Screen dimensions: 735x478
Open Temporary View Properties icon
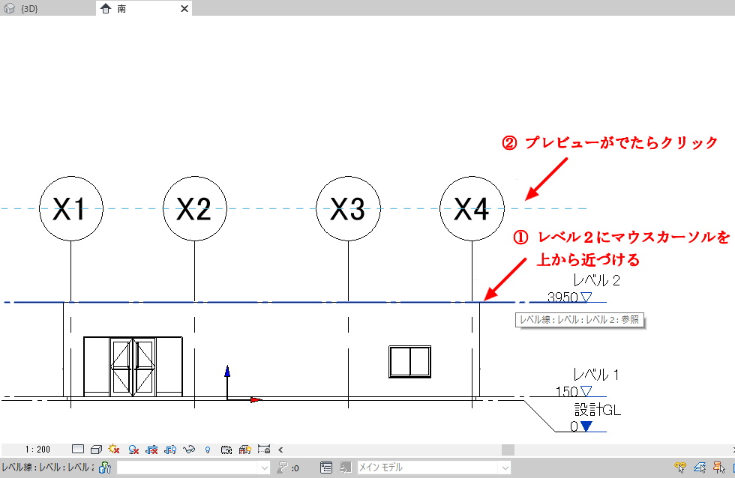(x=226, y=450)
